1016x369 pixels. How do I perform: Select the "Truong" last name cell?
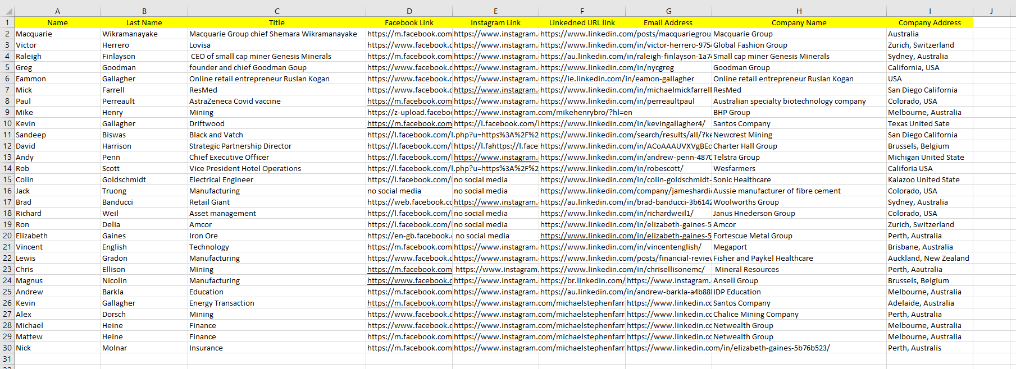[x=144, y=191]
